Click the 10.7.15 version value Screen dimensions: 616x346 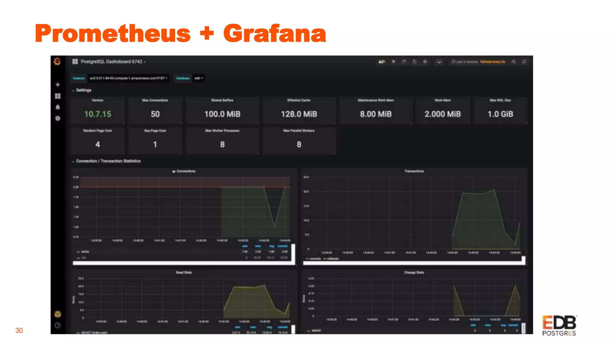point(97,114)
